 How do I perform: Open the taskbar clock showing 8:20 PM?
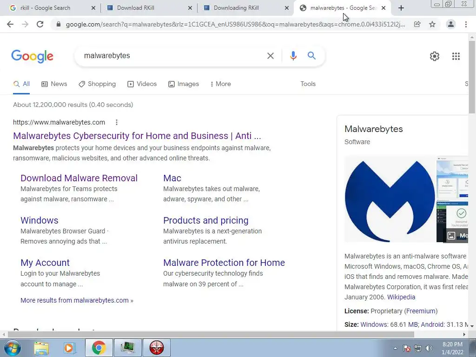coord(452,348)
